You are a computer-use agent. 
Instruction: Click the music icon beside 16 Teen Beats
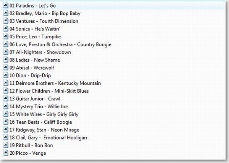pos(5,122)
